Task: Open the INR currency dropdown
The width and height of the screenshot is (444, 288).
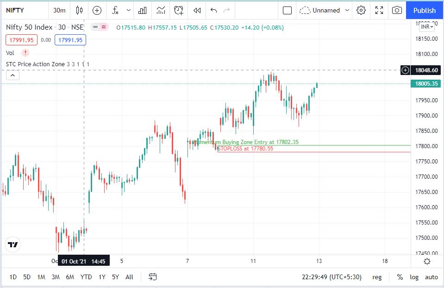Action: pyautogui.click(x=426, y=27)
